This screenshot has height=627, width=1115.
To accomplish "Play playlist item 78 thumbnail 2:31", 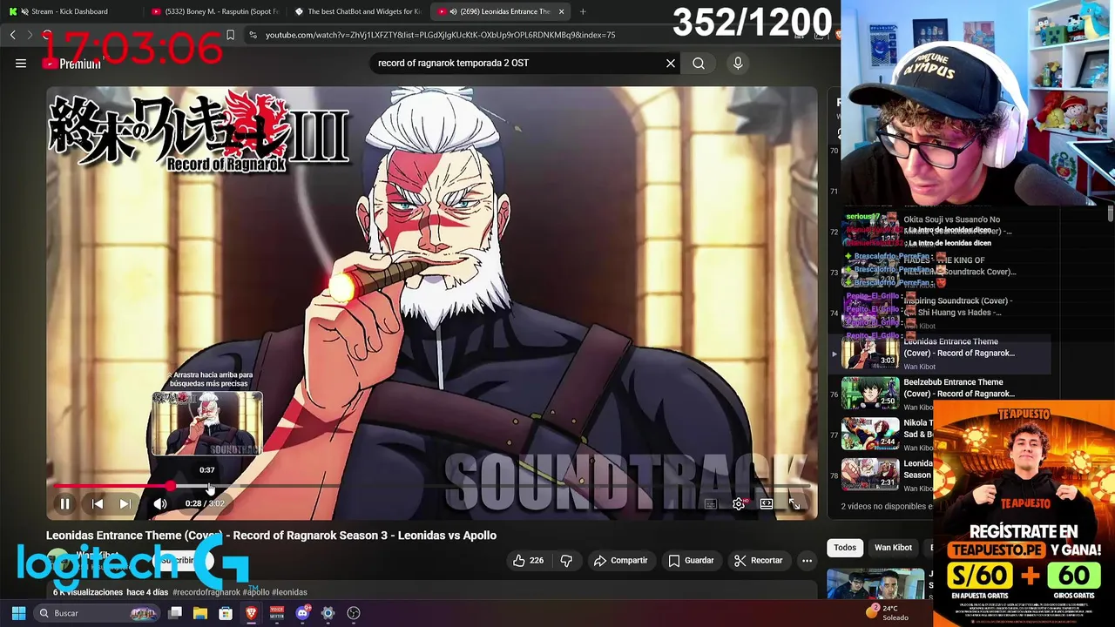I will (870, 474).
